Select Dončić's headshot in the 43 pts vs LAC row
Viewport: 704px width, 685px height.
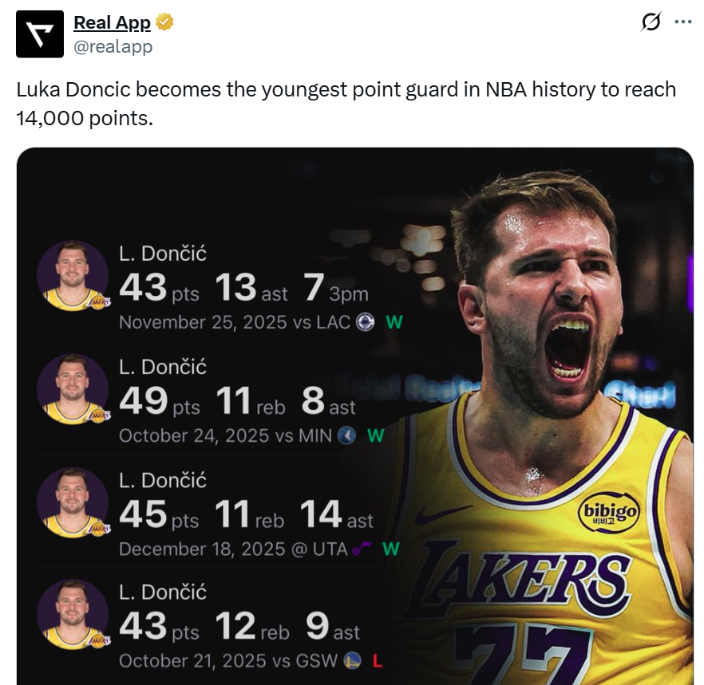click(x=73, y=276)
